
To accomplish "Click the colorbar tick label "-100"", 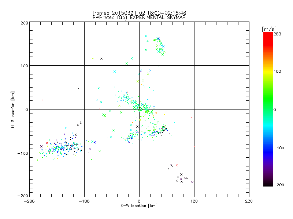I will click(x=279, y=148).
